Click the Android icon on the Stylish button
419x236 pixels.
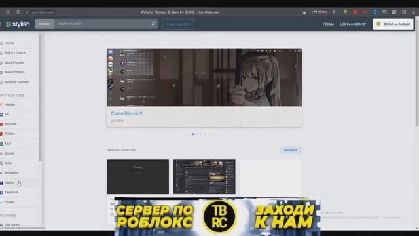click(378, 24)
